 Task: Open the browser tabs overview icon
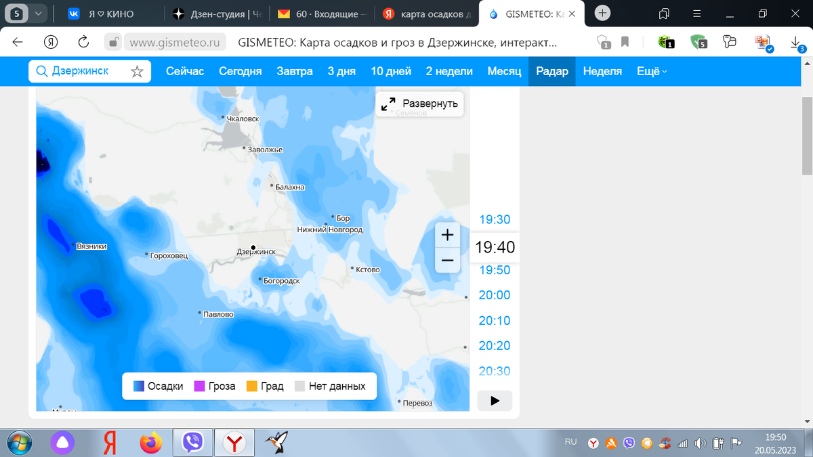click(664, 13)
